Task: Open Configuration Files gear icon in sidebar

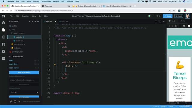Action: click(4, 37)
